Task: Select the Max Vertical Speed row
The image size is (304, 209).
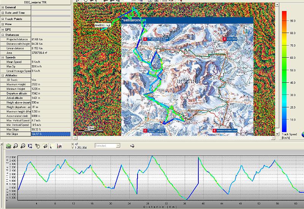Action: (35, 120)
